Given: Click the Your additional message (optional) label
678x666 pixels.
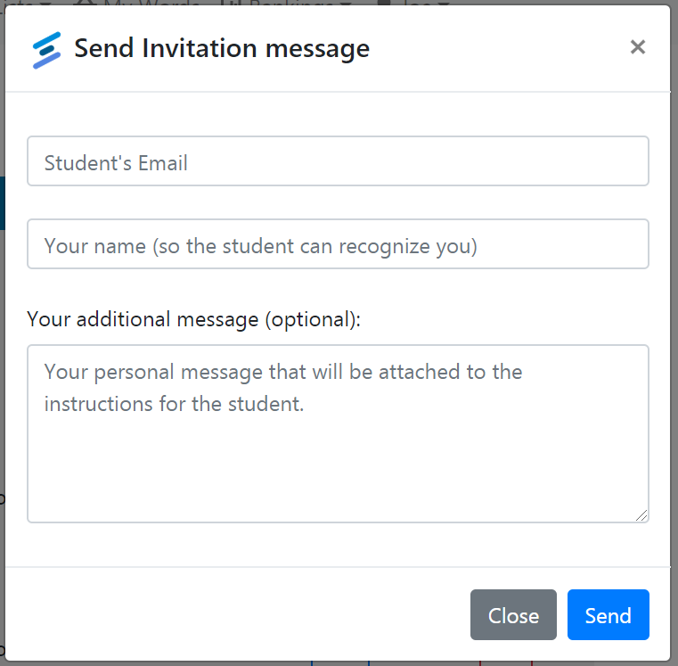Looking at the screenshot, I should pos(193,319).
